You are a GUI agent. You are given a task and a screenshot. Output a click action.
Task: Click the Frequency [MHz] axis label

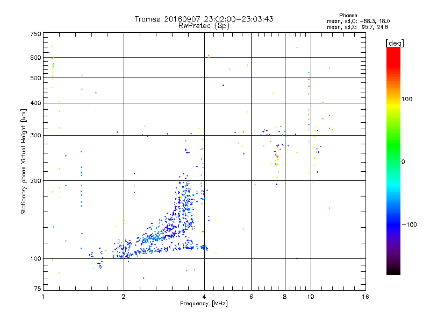click(x=204, y=304)
